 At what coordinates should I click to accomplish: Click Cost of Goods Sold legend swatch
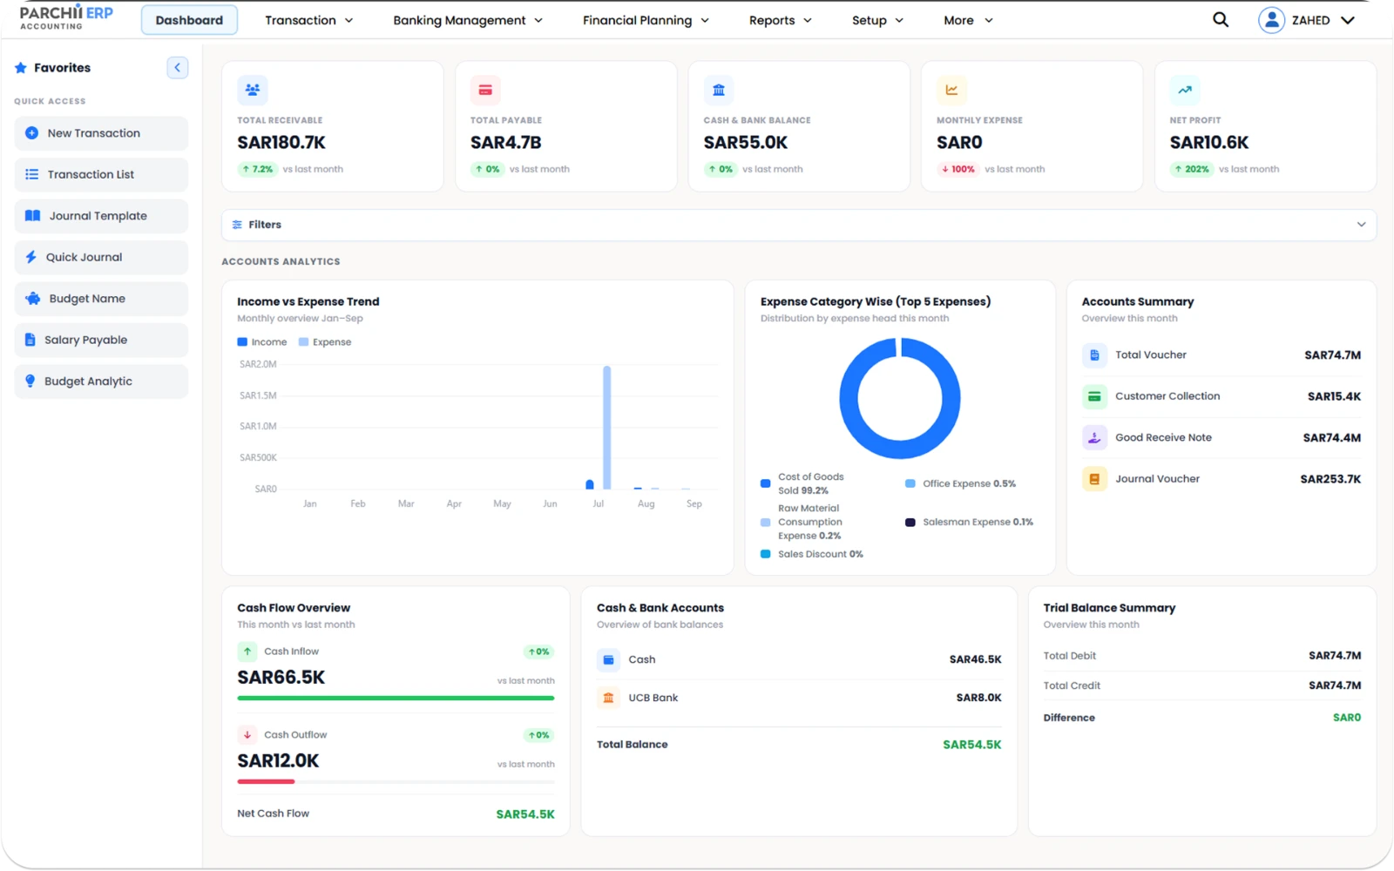coord(766,483)
